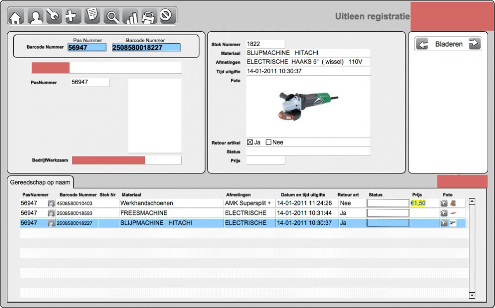Click the wrench icon in the Werkhandschoenen row
The image size is (495, 308).
click(444, 203)
